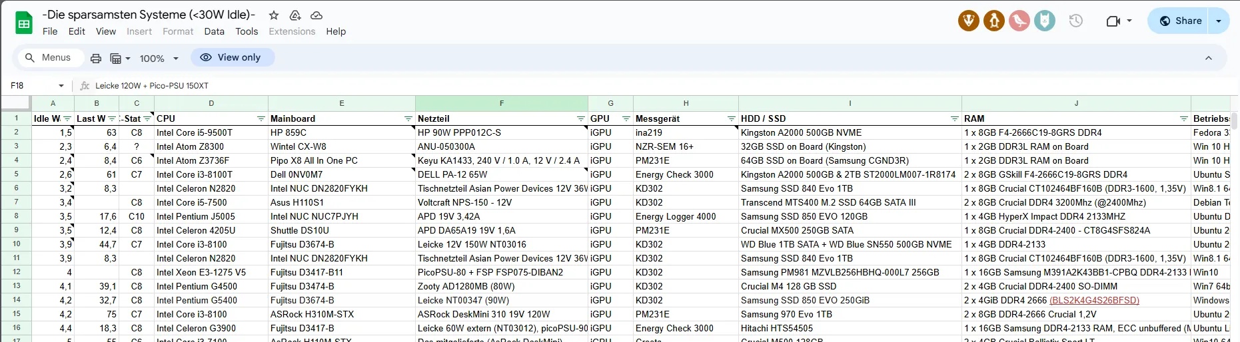Click the pink anonymous user avatar
This screenshot has height=342, width=1240.
pos(1019,21)
